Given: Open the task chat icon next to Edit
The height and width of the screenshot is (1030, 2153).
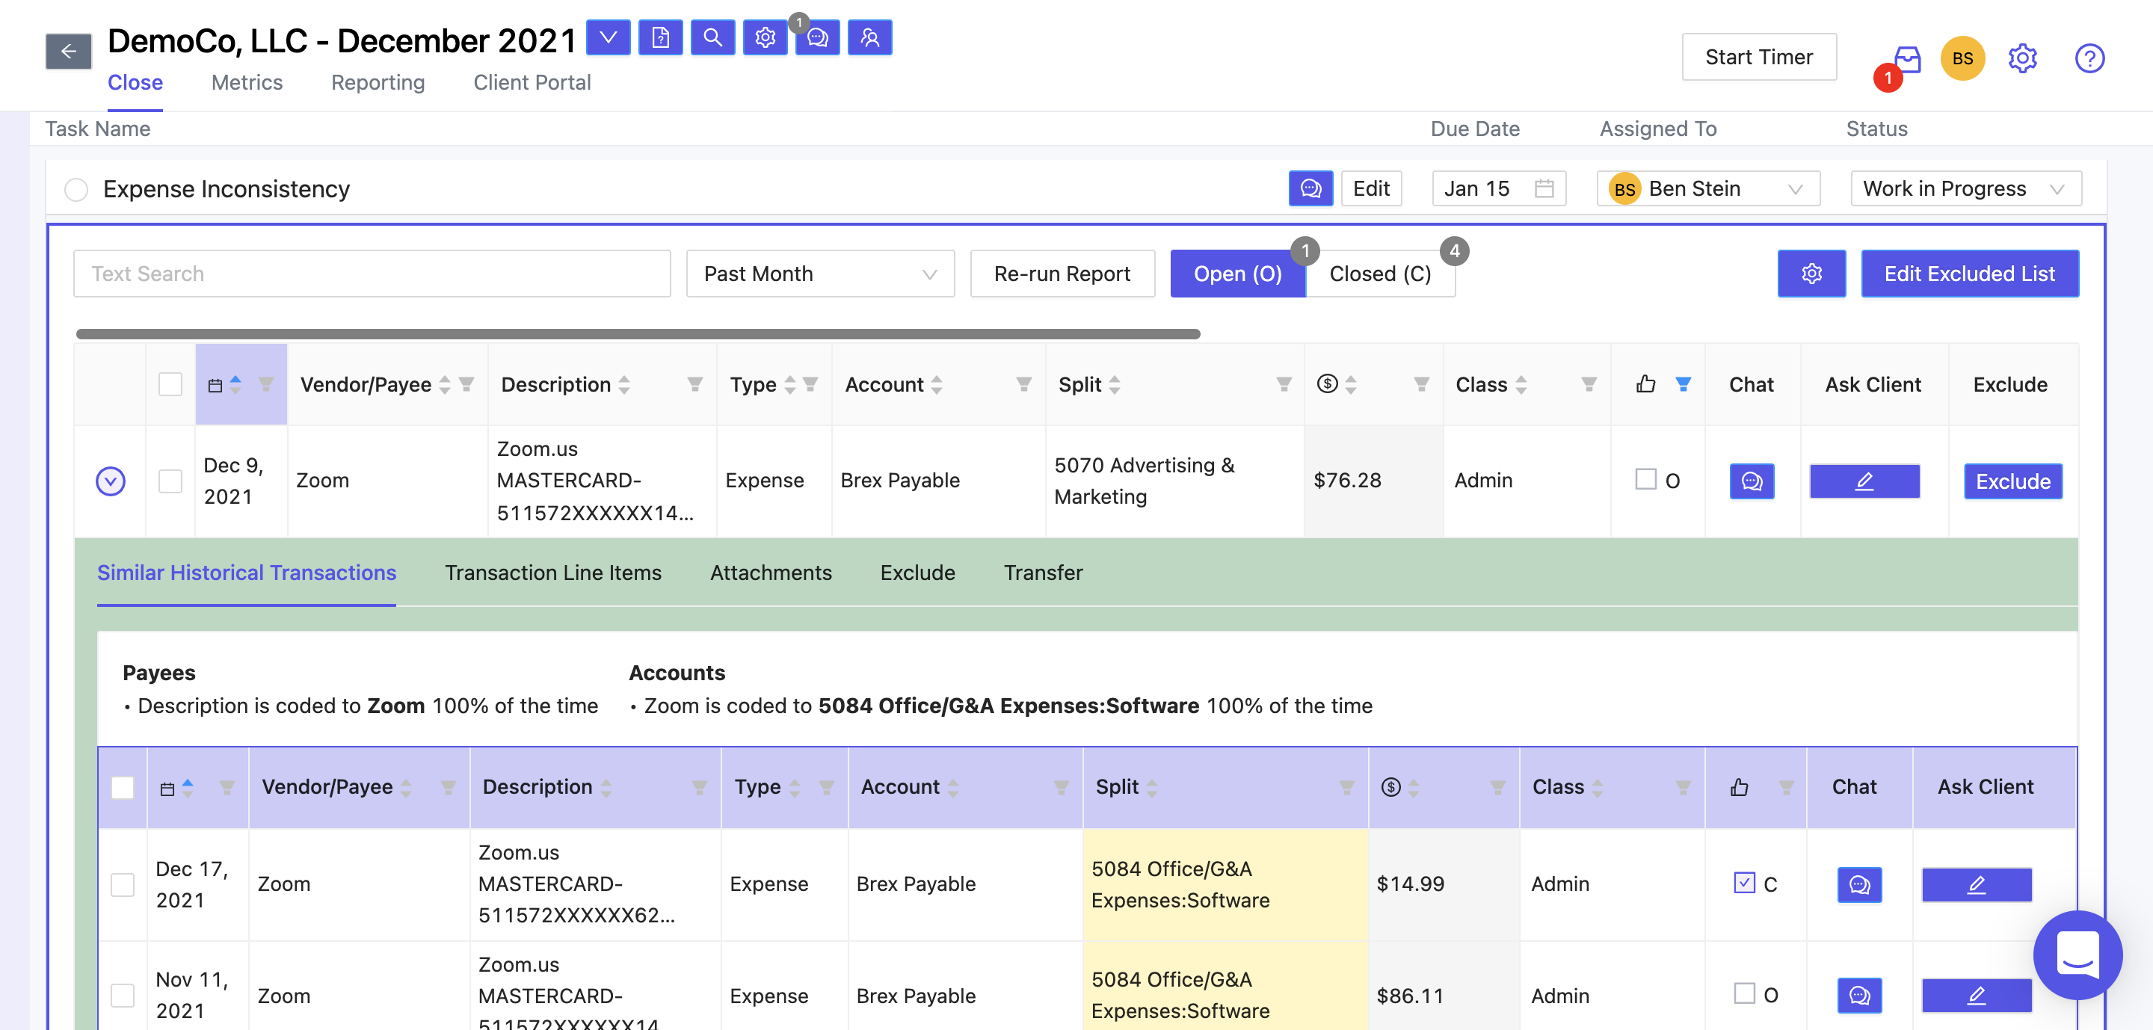Looking at the screenshot, I should pos(1310,189).
